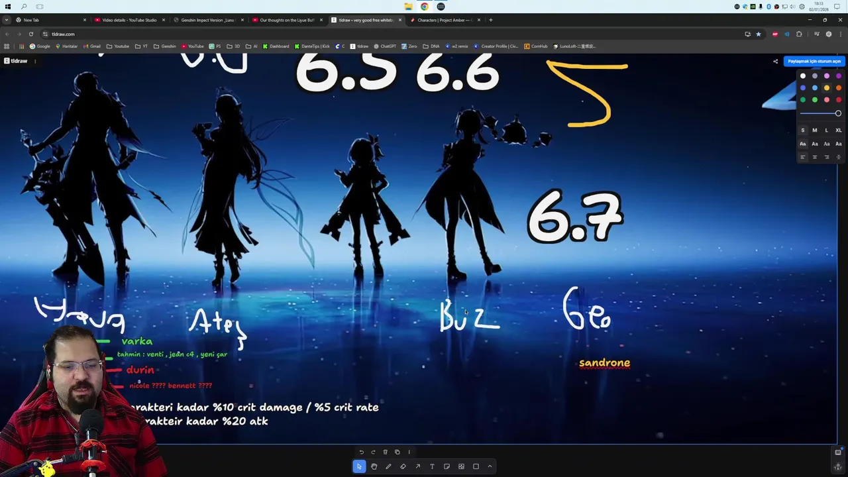This screenshot has height=477, width=848.
Task: Pick the dark green color swatch
Action: [803, 100]
